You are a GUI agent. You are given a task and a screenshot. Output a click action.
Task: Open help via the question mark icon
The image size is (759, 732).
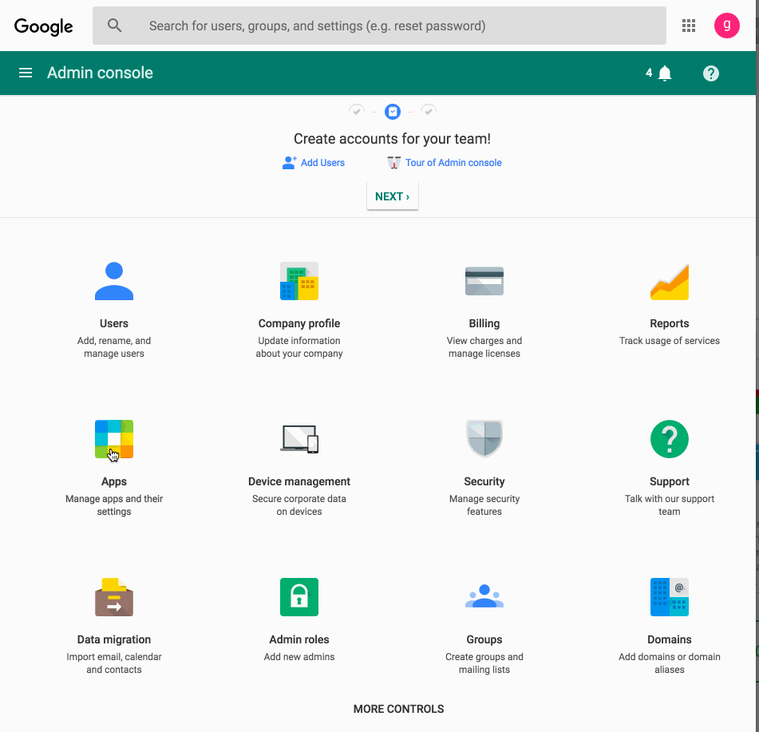click(710, 73)
